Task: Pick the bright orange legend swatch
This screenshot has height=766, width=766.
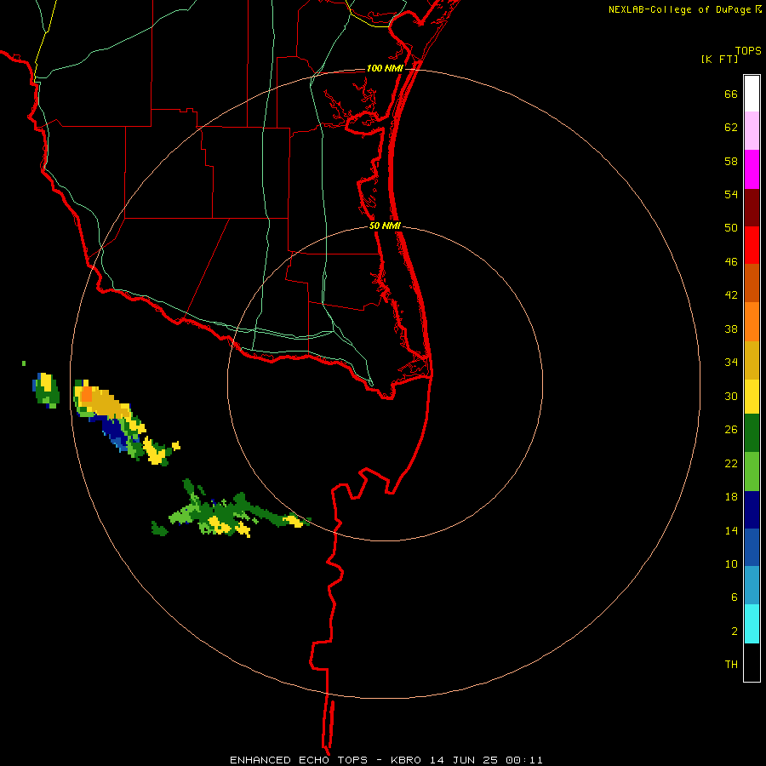Action: (752, 322)
